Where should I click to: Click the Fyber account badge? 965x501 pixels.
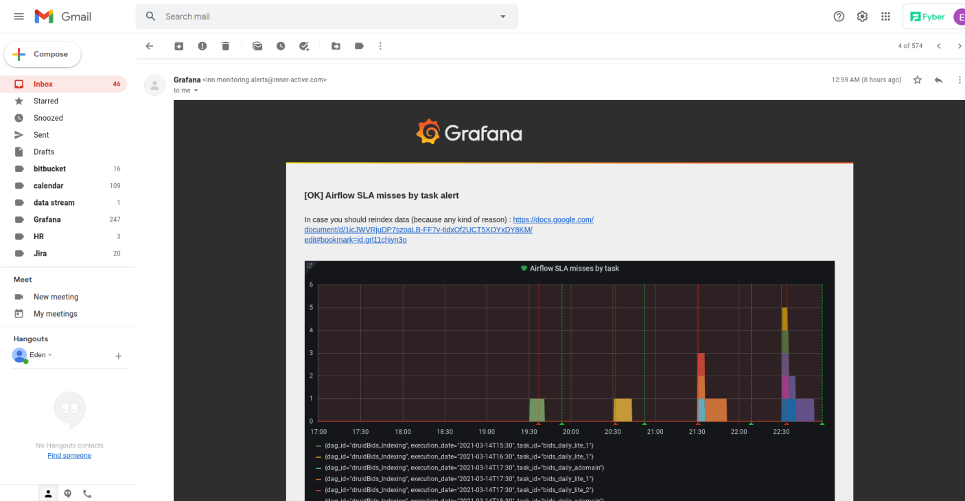click(927, 16)
